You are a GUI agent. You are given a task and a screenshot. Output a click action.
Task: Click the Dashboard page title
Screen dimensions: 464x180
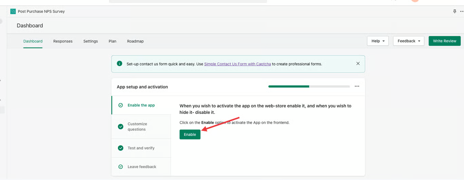click(30, 25)
